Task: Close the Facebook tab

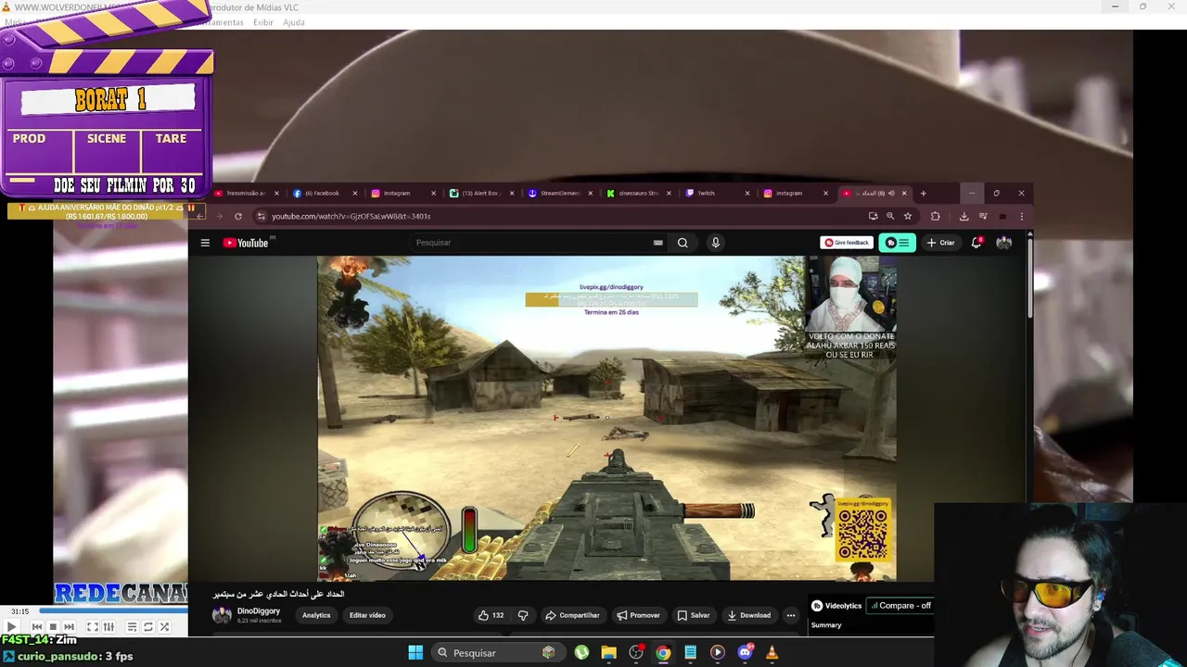Action: (355, 194)
